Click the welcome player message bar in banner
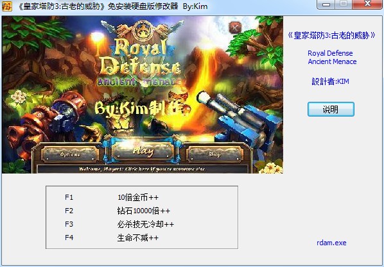 143,169
